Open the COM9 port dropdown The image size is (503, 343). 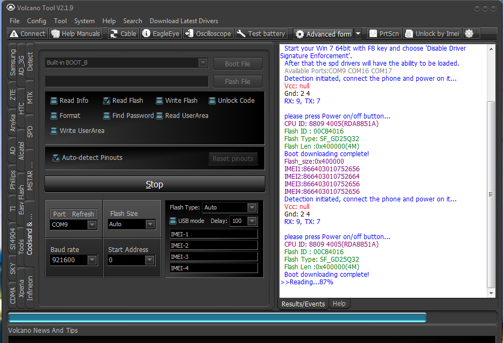click(92, 225)
